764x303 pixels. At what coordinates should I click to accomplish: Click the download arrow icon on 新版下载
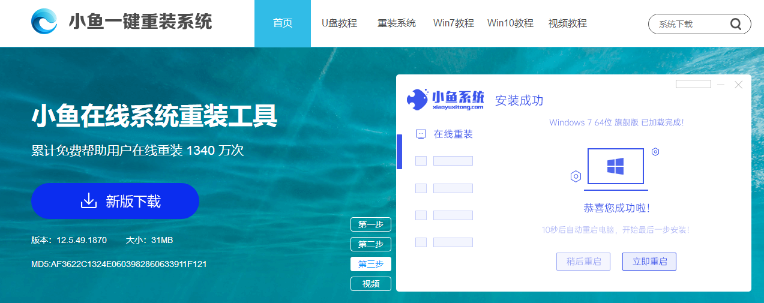tap(89, 201)
